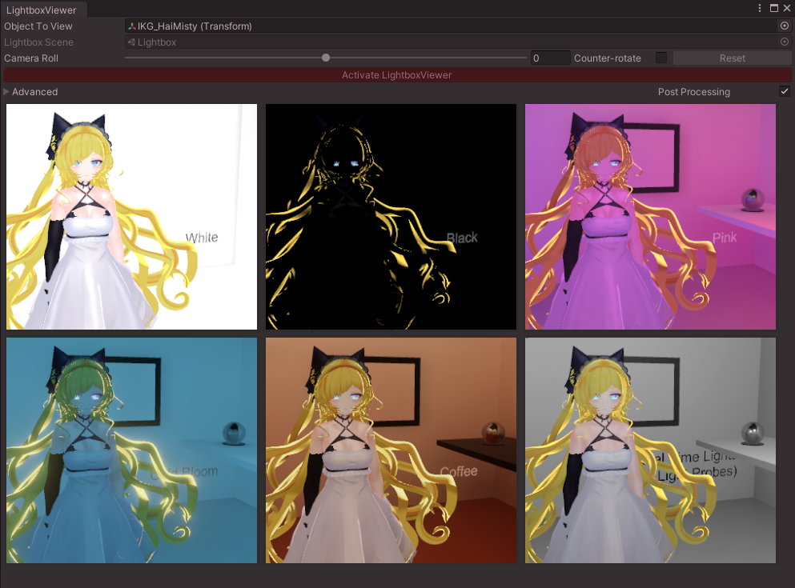The width and height of the screenshot is (795, 588).
Task: Open the Lightbox Scene object picker
Action: pos(785,42)
